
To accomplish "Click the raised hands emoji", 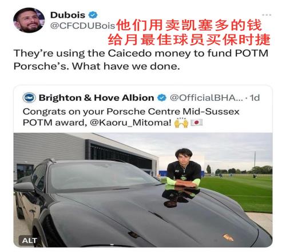I will [x=181, y=123].
